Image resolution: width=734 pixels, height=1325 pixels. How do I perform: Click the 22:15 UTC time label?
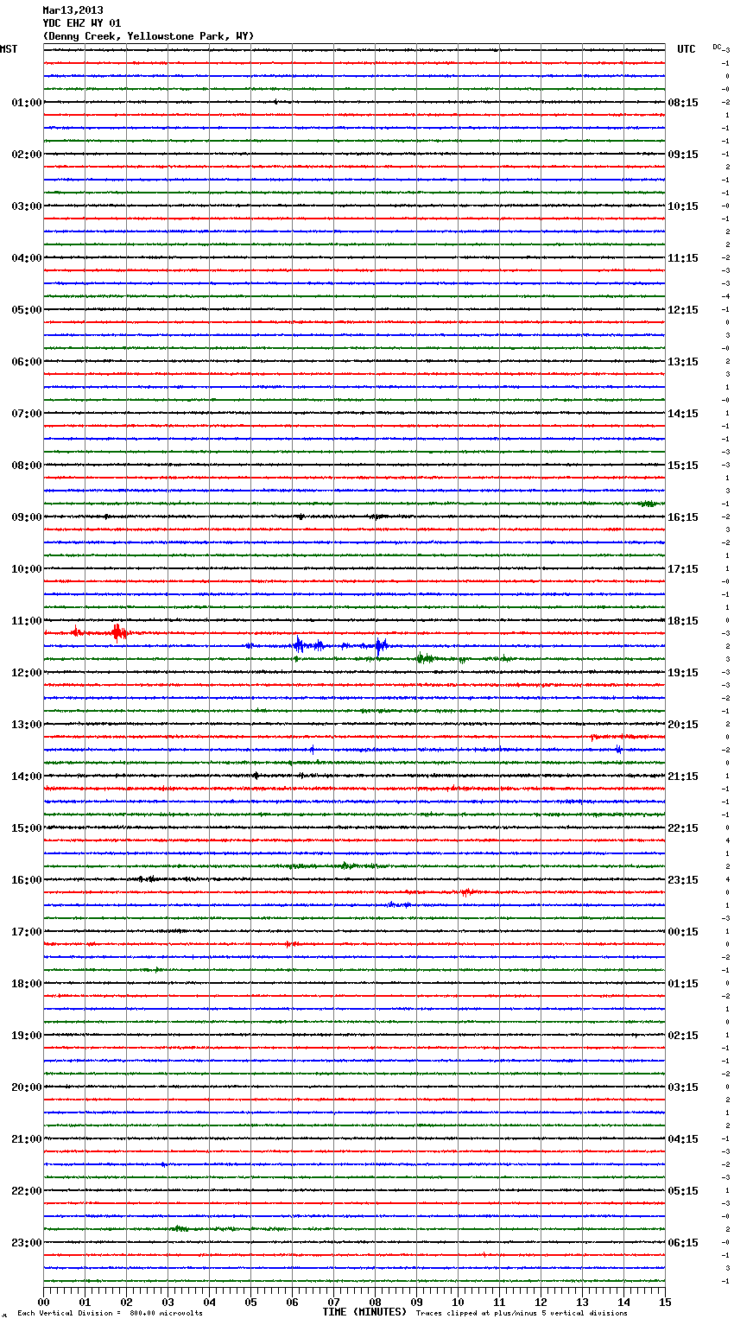click(x=683, y=828)
